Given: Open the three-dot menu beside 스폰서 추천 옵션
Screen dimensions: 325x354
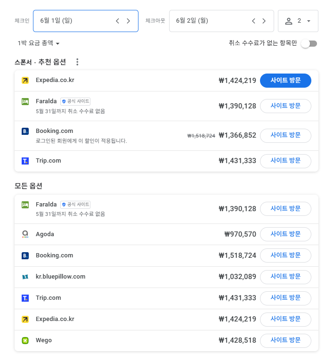Looking at the screenshot, I should coord(77,62).
